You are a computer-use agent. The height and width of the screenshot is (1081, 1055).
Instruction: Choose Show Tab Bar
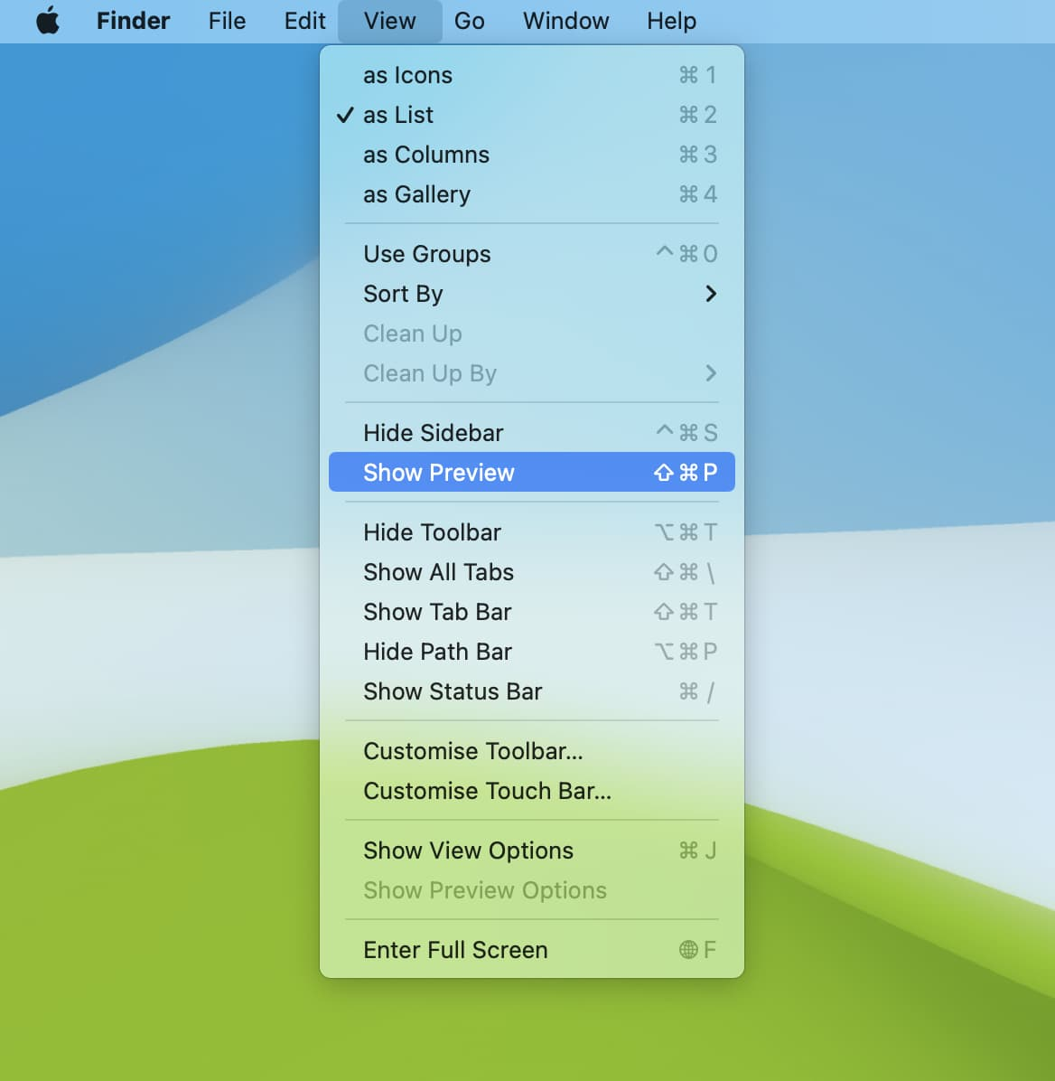click(x=532, y=612)
